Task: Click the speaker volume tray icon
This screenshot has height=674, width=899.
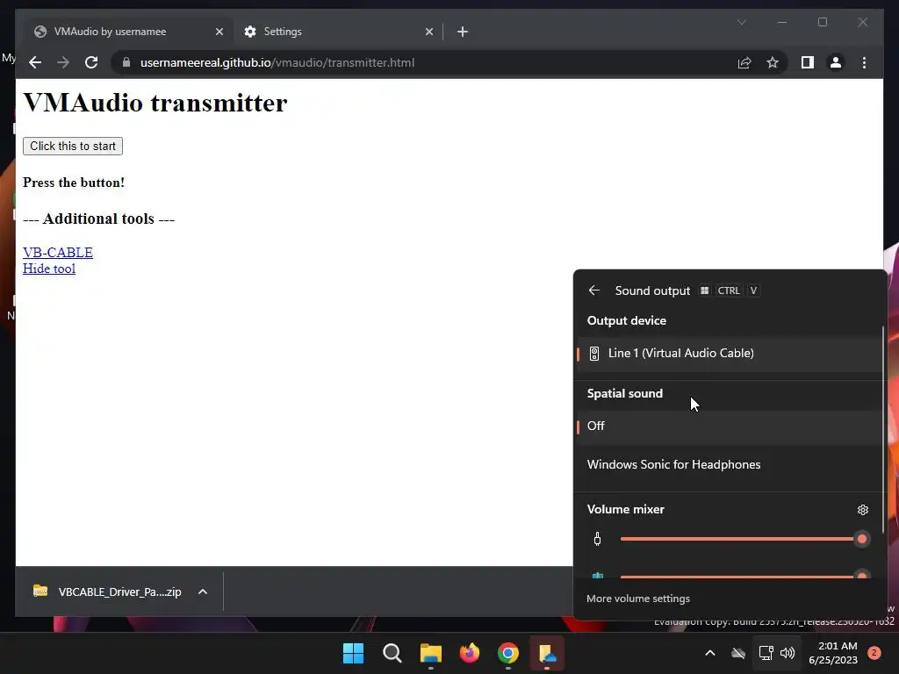Action: (788, 653)
